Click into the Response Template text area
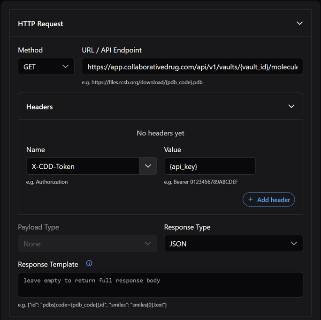The width and height of the screenshot is (321, 320). click(160, 284)
